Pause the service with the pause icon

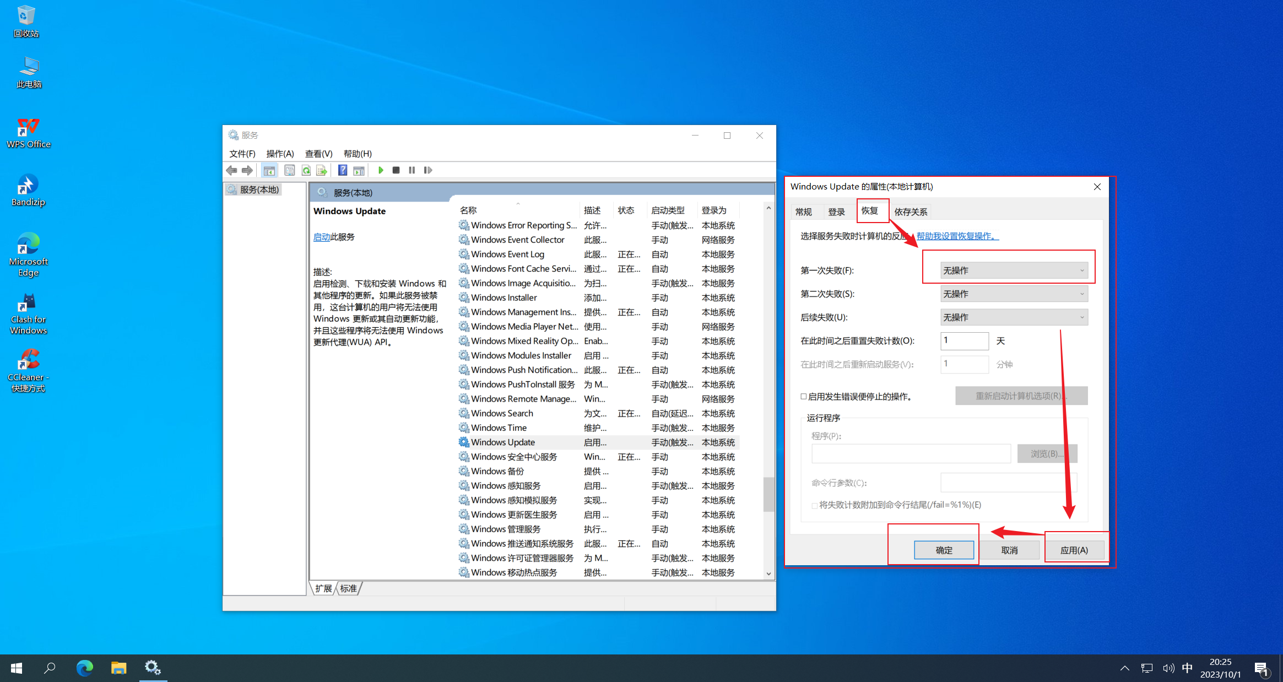coord(412,170)
